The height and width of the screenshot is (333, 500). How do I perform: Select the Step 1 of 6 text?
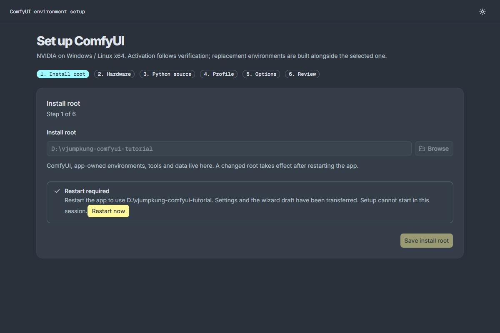61,114
